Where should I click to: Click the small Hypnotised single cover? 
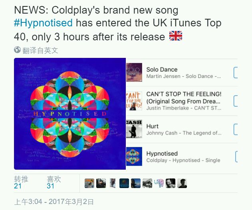coord(134,157)
